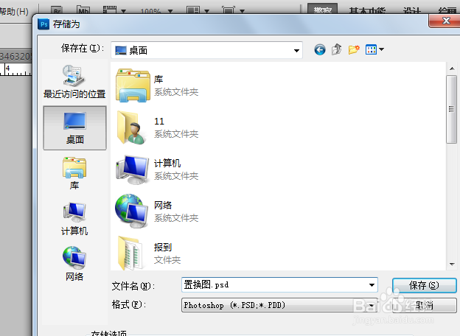Open view menu dropdown arrow
Screen dimensions: 460x336
pyautogui.click(x=381, y=49)
